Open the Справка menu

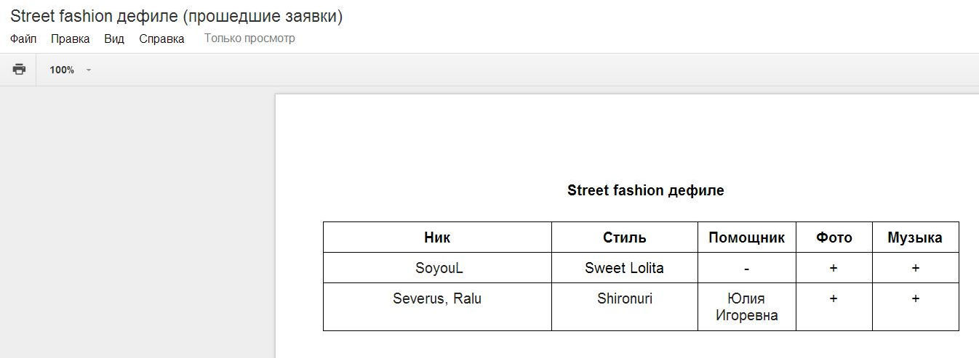click(x=161, y=38)
